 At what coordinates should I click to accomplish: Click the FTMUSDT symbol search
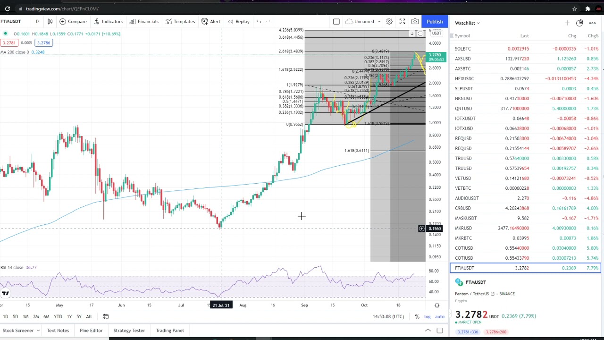click(11, 21)
